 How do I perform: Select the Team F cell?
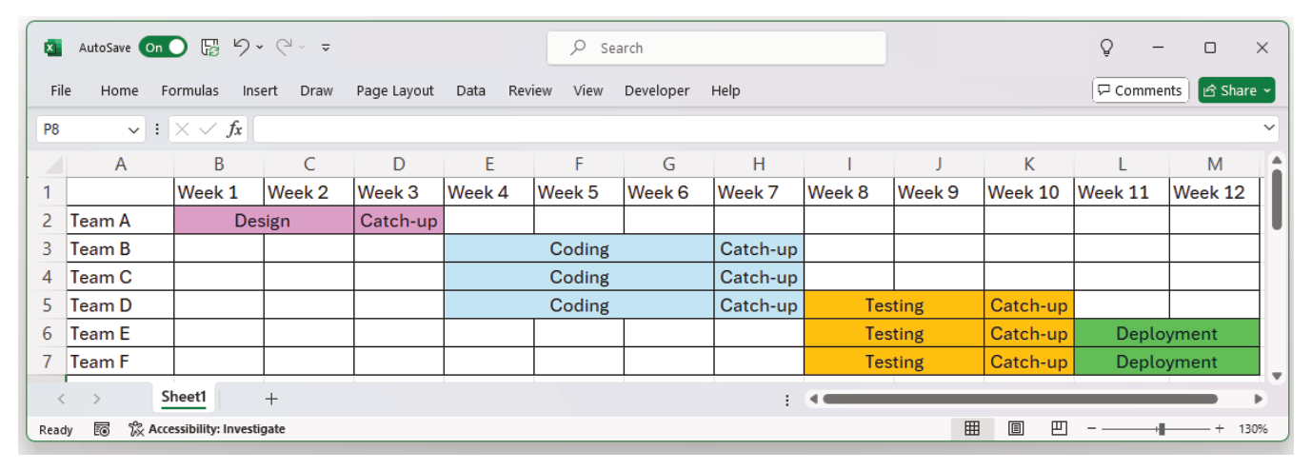[x=120, y=362]
